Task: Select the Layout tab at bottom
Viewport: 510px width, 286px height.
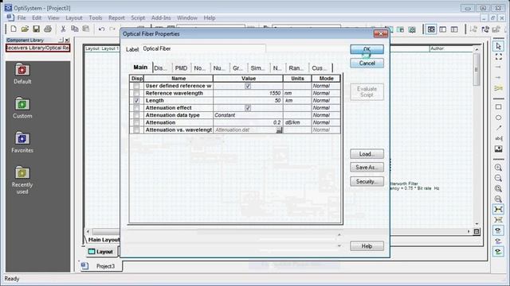Action: [100, 252]
